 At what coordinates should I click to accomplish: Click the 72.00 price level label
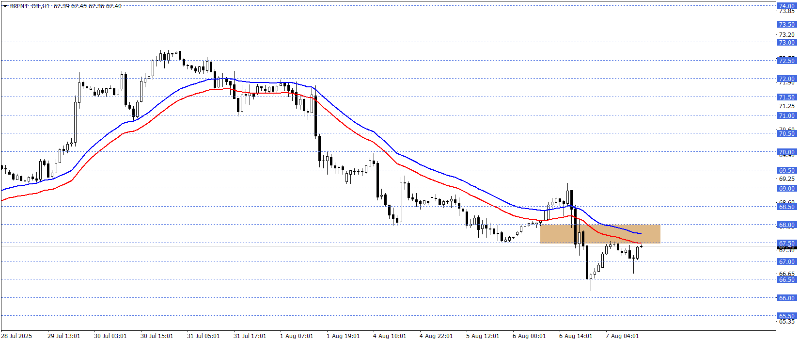pyautogui.click(x=786, y=79)
